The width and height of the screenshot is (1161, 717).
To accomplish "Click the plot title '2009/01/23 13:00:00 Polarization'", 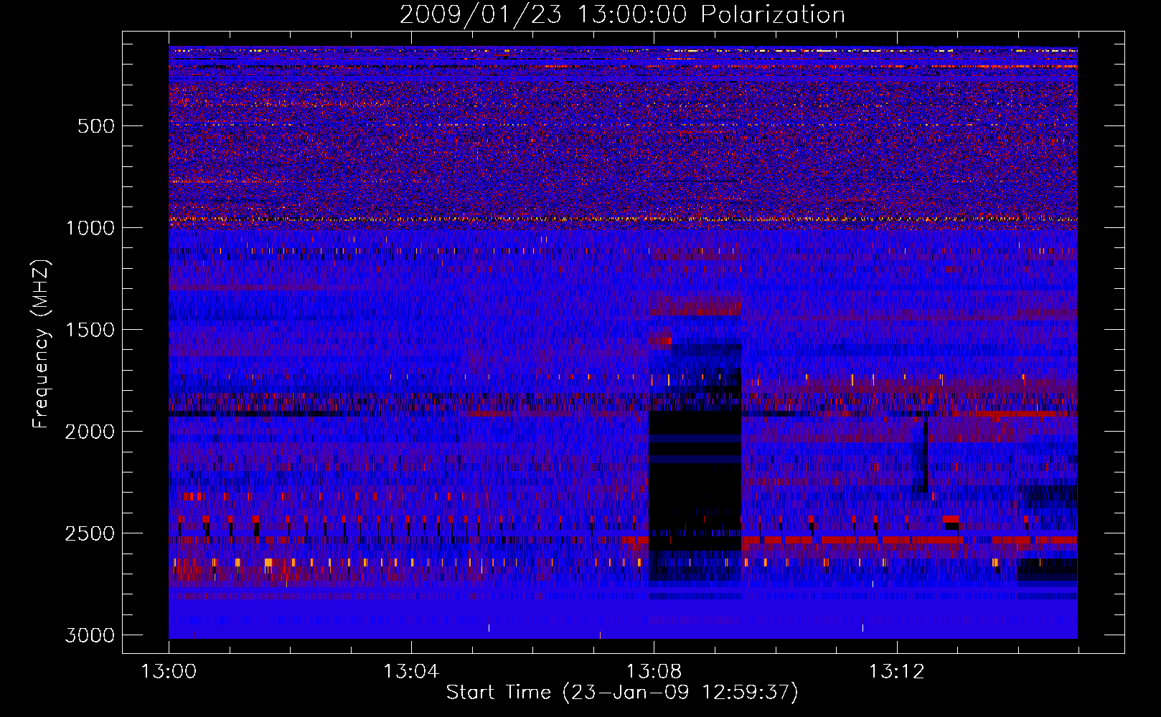I will [x=622, y=14].
